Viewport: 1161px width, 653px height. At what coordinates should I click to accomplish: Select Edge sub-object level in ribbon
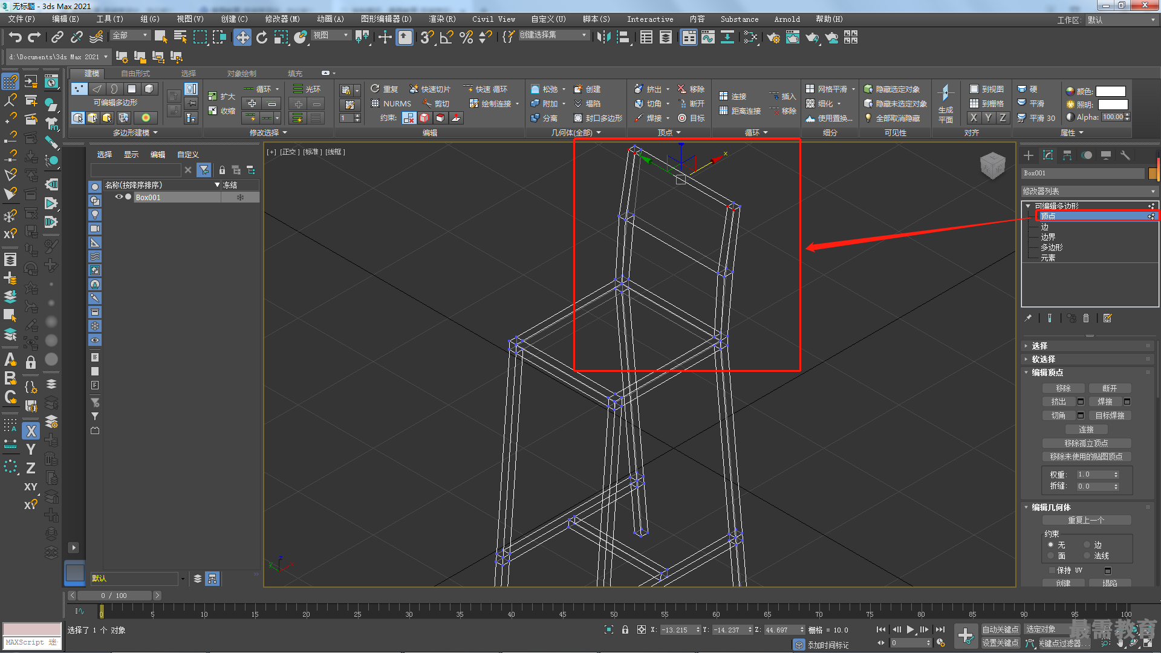(97, 89)
